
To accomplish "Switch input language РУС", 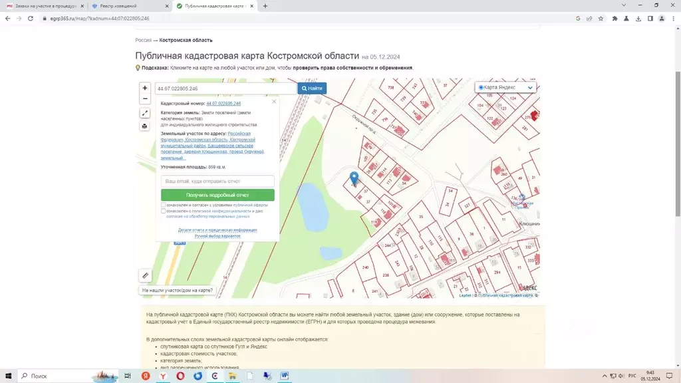I will tap(632, 376).
